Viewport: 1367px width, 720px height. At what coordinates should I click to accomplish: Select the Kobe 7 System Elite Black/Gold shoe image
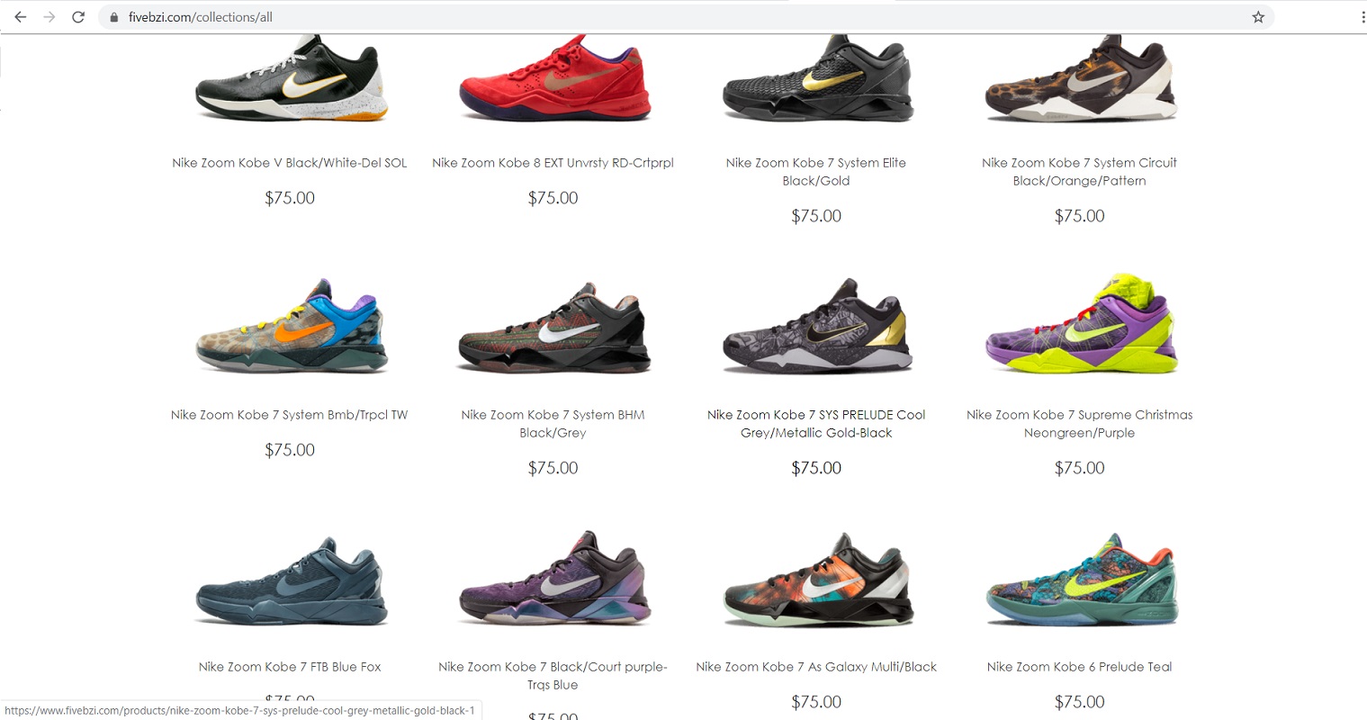click(x=817, y=79)
